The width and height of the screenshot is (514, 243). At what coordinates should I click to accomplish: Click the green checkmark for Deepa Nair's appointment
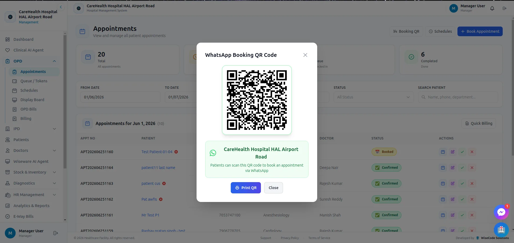point(462,168)
